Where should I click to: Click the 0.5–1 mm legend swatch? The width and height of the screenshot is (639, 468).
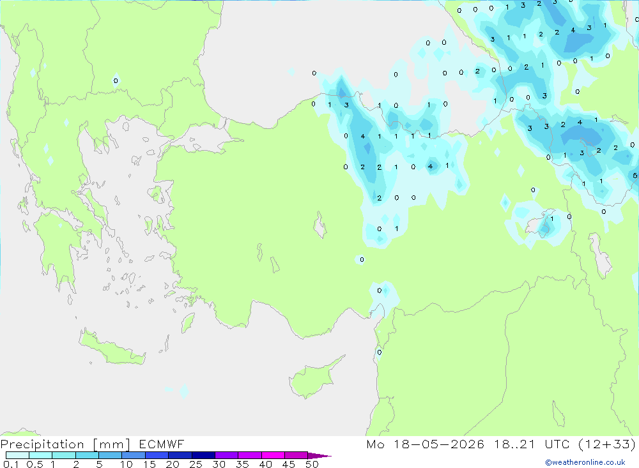(40, 455)
